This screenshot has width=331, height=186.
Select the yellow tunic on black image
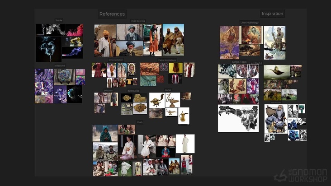click(x=129, y=81)
